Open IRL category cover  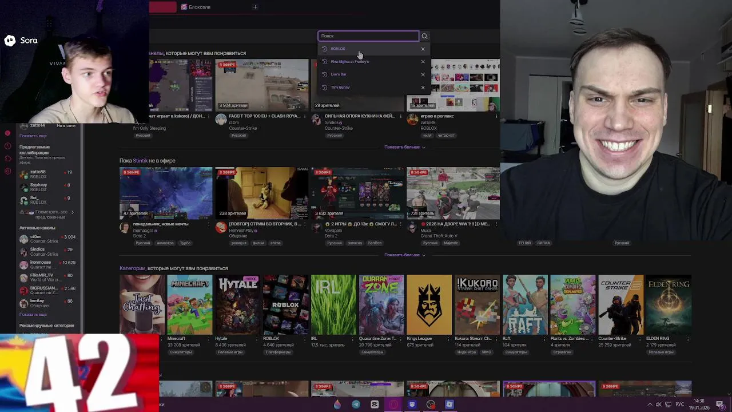pyautogui.click(x=333, y=304)
